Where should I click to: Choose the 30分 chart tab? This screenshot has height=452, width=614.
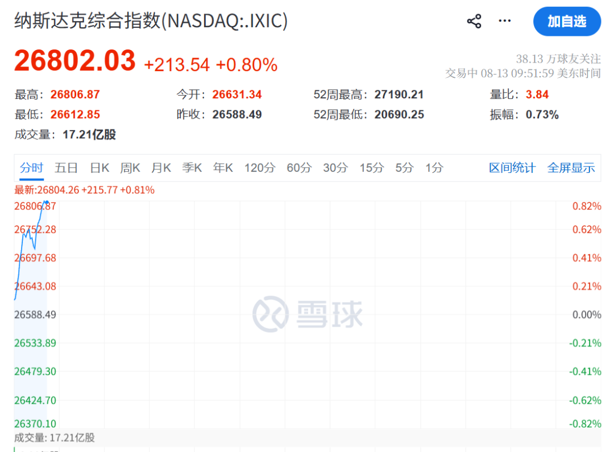click(335, 168)
